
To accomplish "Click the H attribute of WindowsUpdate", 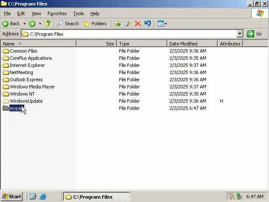I will pyautogui.click(x=222, y=101).
